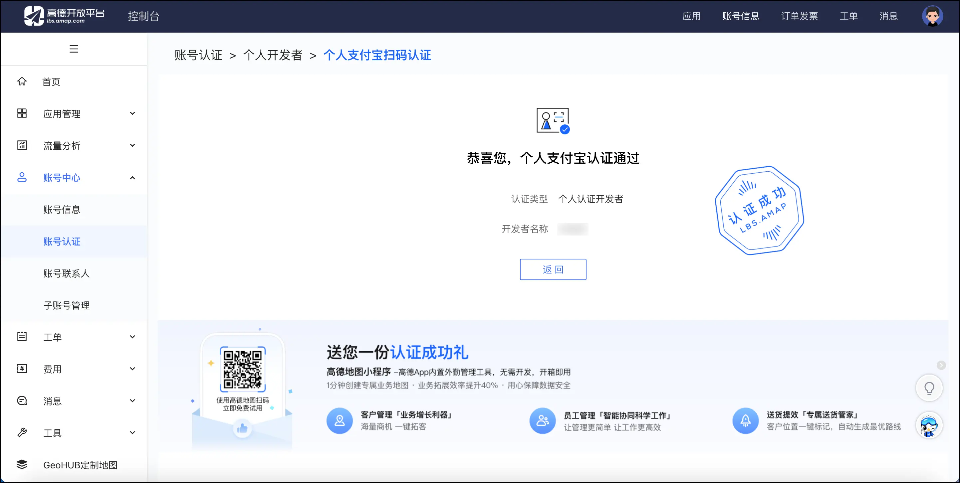Click the 客户管理 location pin icon
Screen dimensions: 960x483
(340, 421)
